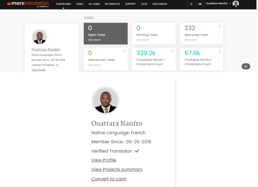258x187 pixels.
Task: Click the Convert to cash link
Action: pos(109,179)
